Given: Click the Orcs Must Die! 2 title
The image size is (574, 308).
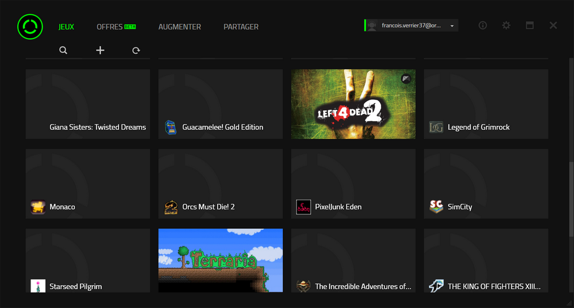Looking at the screenshot, I should click(x=209, y=207).
